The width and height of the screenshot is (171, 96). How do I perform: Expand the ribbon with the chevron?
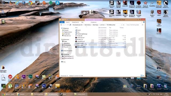coord(142,22)
